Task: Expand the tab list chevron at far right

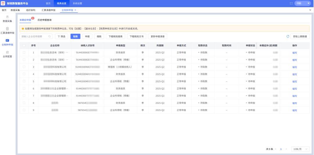Action: [310, 10]
